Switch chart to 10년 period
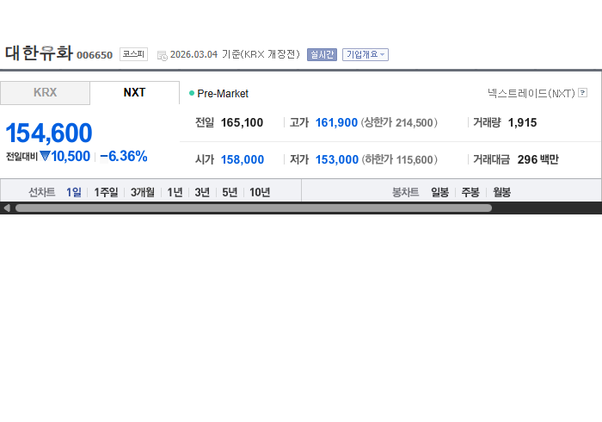602x422 pixels. click(260, 192)
